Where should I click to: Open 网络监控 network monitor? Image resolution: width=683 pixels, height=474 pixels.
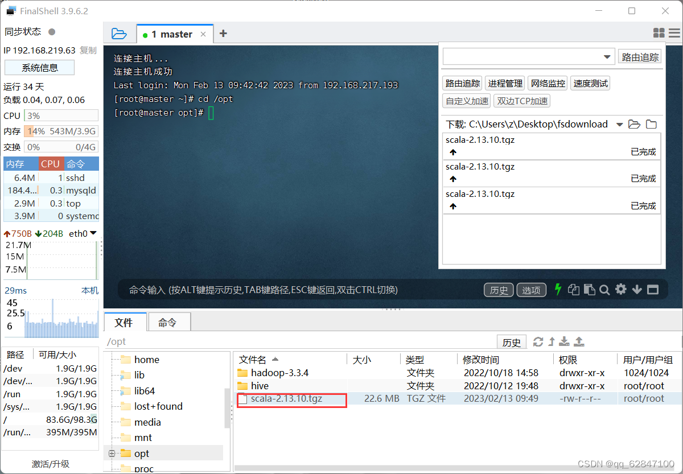[x=548, y=83]
